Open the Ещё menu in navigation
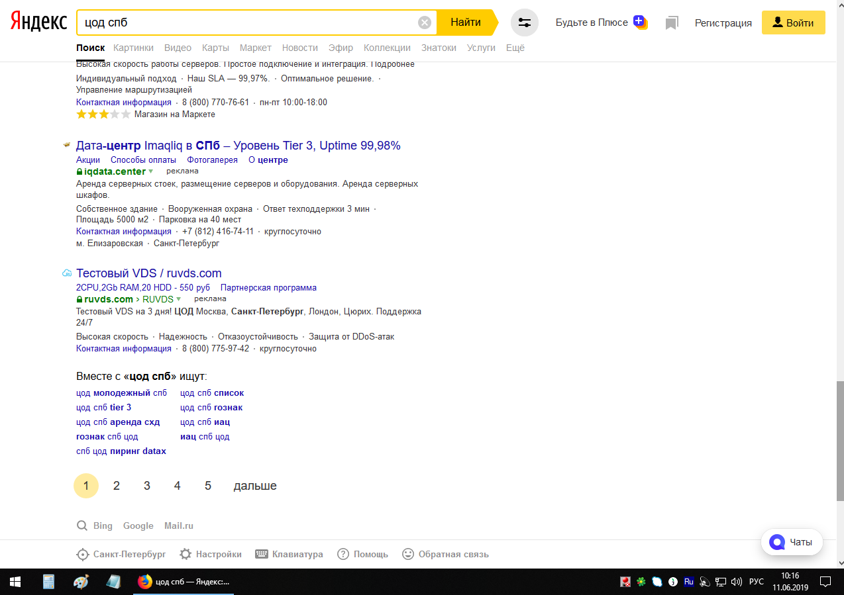Image resolution: width=844 pixels, height=595 pixels. coord(515,48)
